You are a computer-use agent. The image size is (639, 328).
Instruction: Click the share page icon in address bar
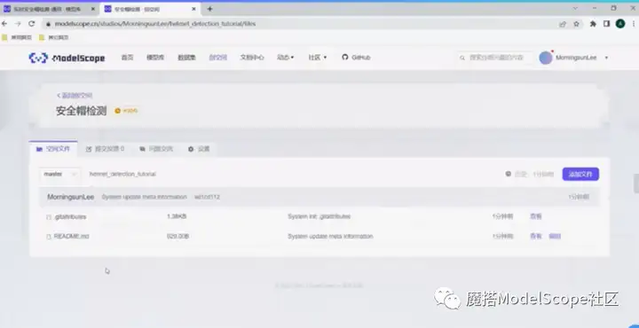point(563,24)
